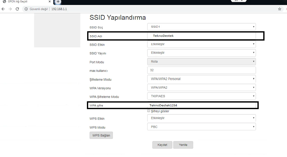Close the GPON Ağ Geçidi tab

point(50,2)
